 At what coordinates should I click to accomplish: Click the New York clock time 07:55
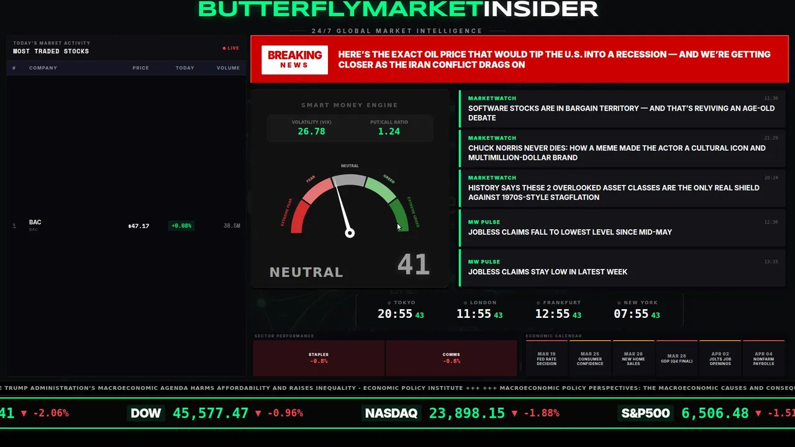coord(631,314)
